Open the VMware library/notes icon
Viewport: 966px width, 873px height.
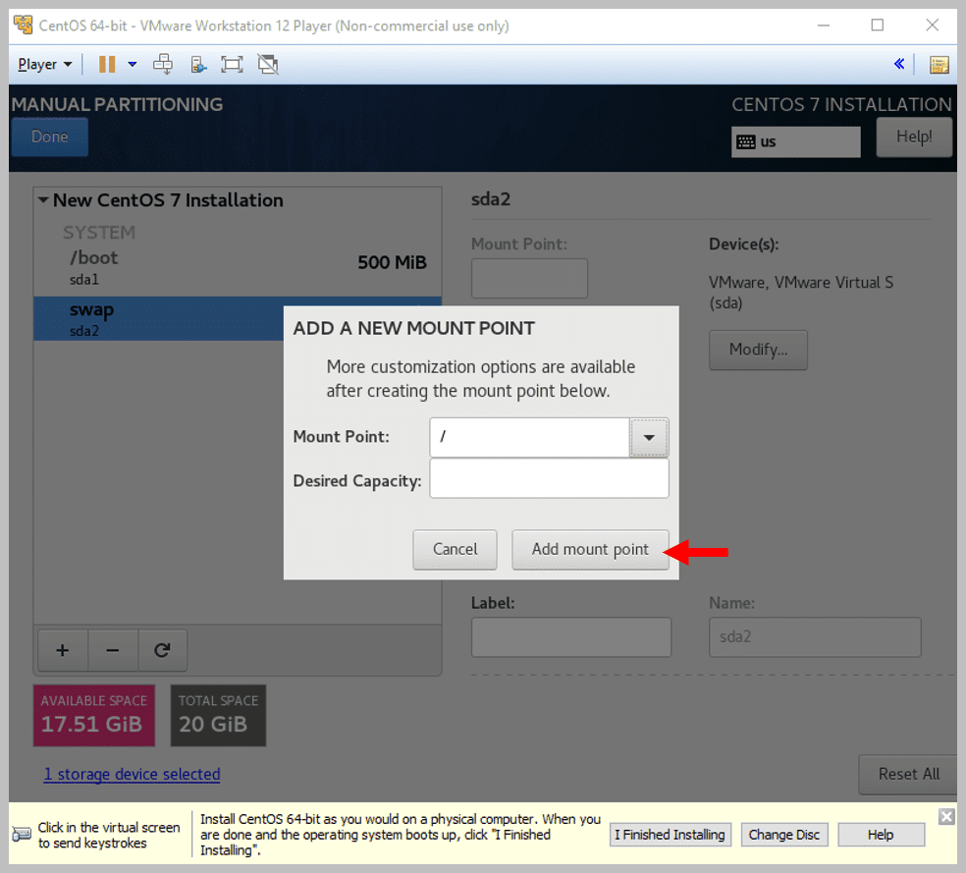[939, 64]
